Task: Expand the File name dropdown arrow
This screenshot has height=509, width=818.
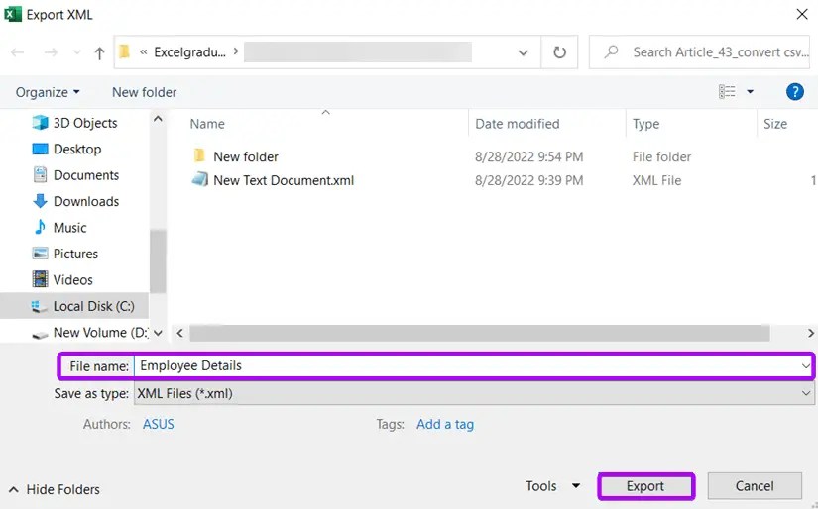Action: coord(805,366)
